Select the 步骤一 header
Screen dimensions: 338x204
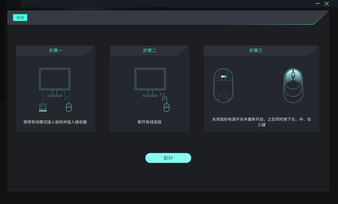[x=55, y=51]
